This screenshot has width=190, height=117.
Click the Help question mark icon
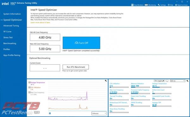click(x=168, y=5)
